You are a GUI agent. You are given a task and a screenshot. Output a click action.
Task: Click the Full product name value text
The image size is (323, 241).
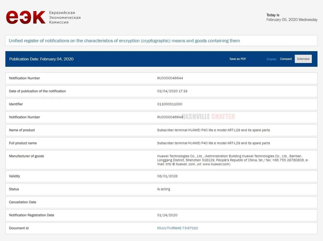[x=214, y=143]
